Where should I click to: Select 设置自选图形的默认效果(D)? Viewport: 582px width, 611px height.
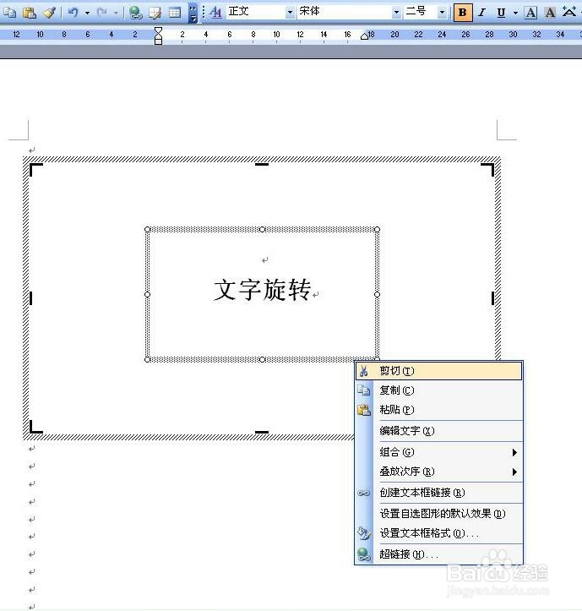pyautogui.click(x=439, y=514)
